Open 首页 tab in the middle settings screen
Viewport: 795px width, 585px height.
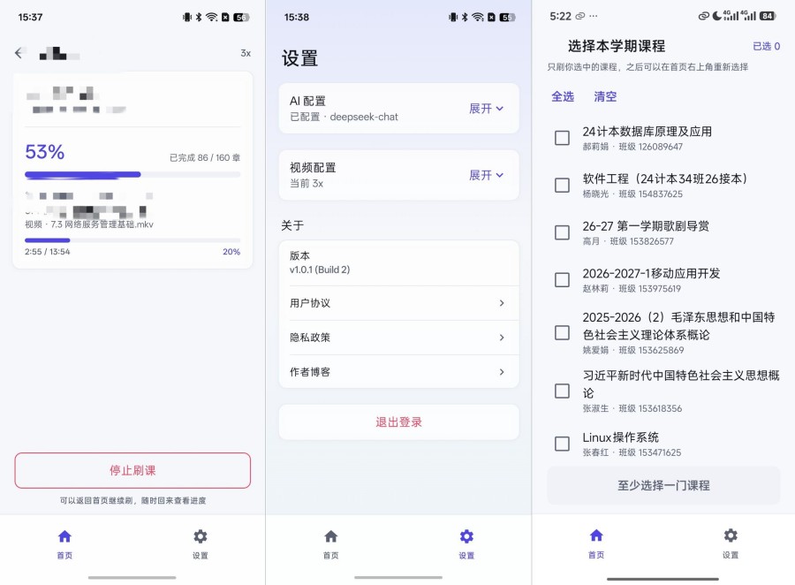click(x=331, y=543)
